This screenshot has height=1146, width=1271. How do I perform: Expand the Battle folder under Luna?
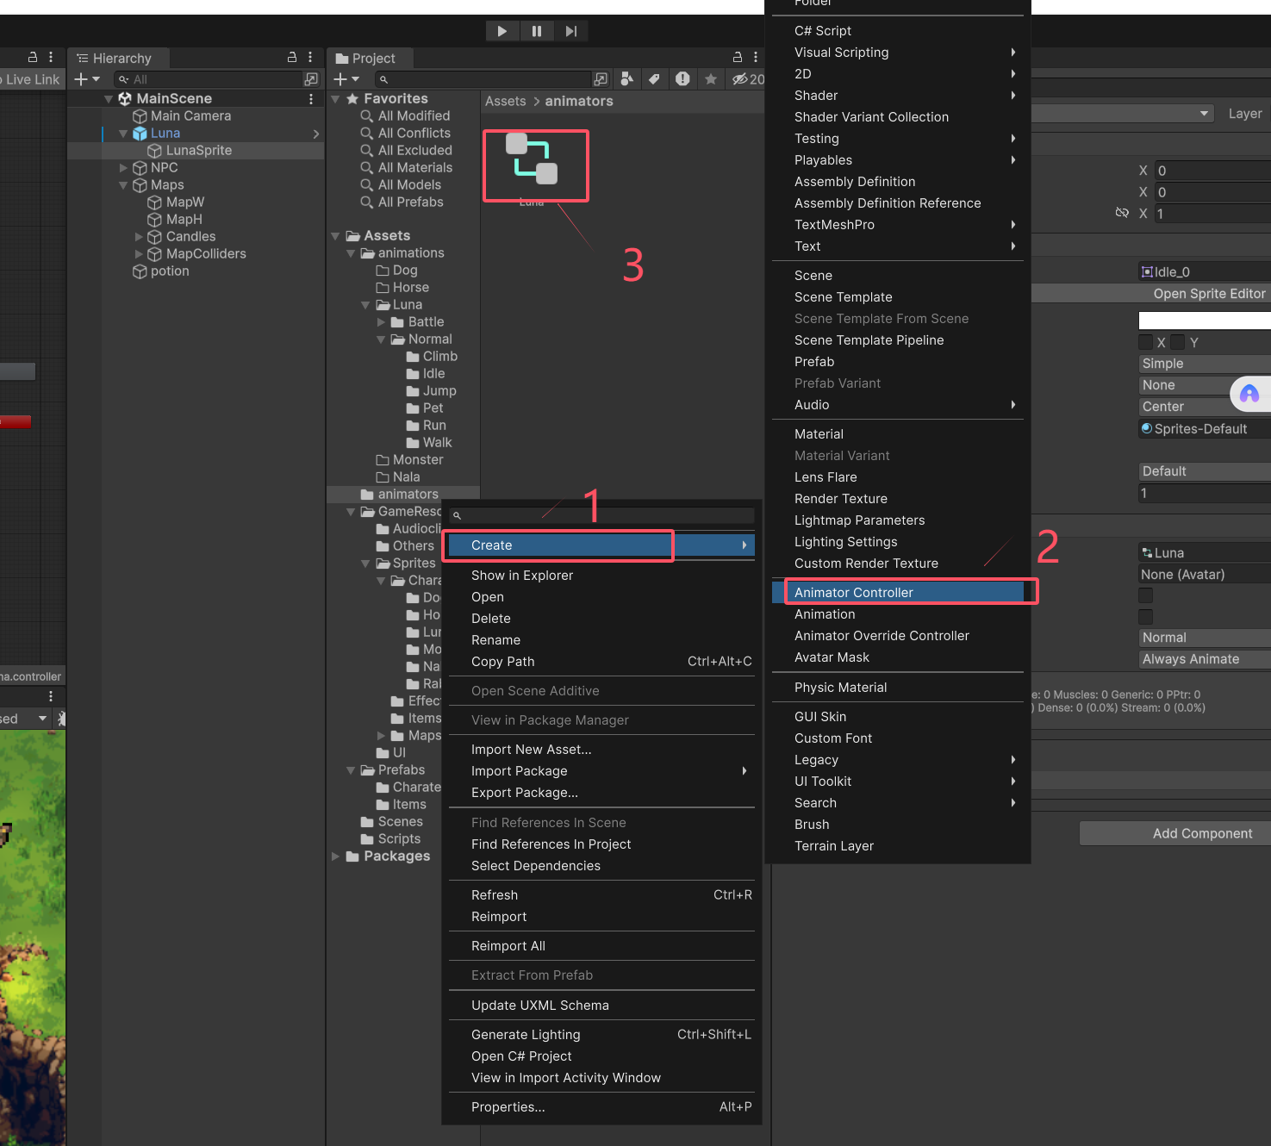click(381, 322)
